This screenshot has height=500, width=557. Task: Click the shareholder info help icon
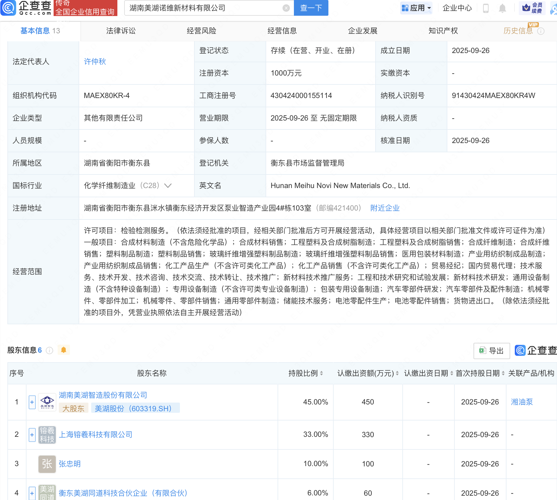(49, 350)
